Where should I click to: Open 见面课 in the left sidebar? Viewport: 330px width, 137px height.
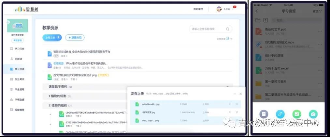(18, 59)
